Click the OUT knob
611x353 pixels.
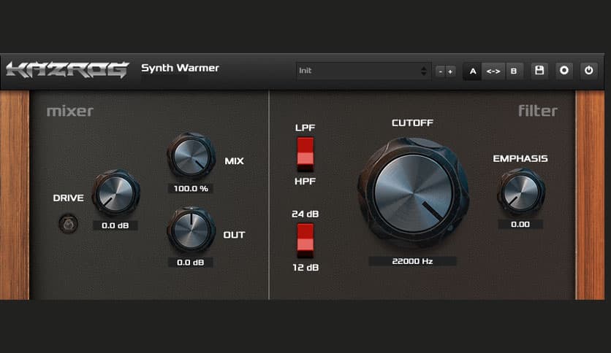point(191,230)
